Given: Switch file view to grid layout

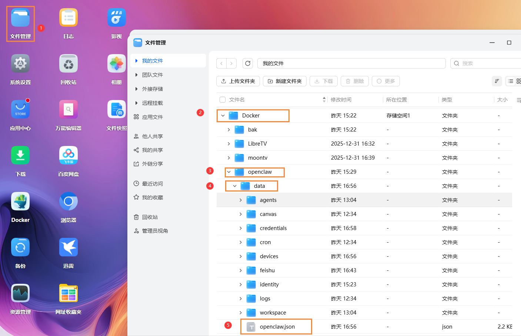Looking at the screenshot, I should pyautogui.click(x=518, y=81).
